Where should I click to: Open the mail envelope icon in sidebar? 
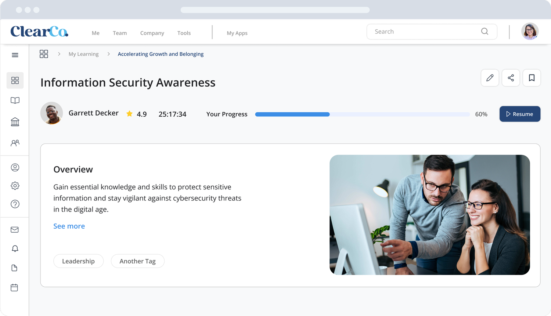[15, 230]
